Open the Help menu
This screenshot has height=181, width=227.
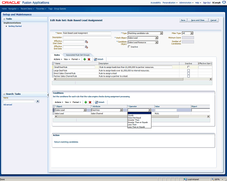(x=198, y=2)
